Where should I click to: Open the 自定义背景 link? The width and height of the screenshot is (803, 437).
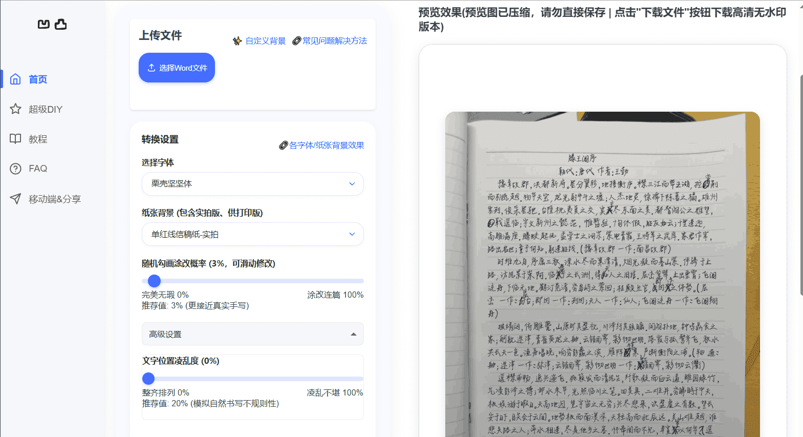(x=266, y=41)
